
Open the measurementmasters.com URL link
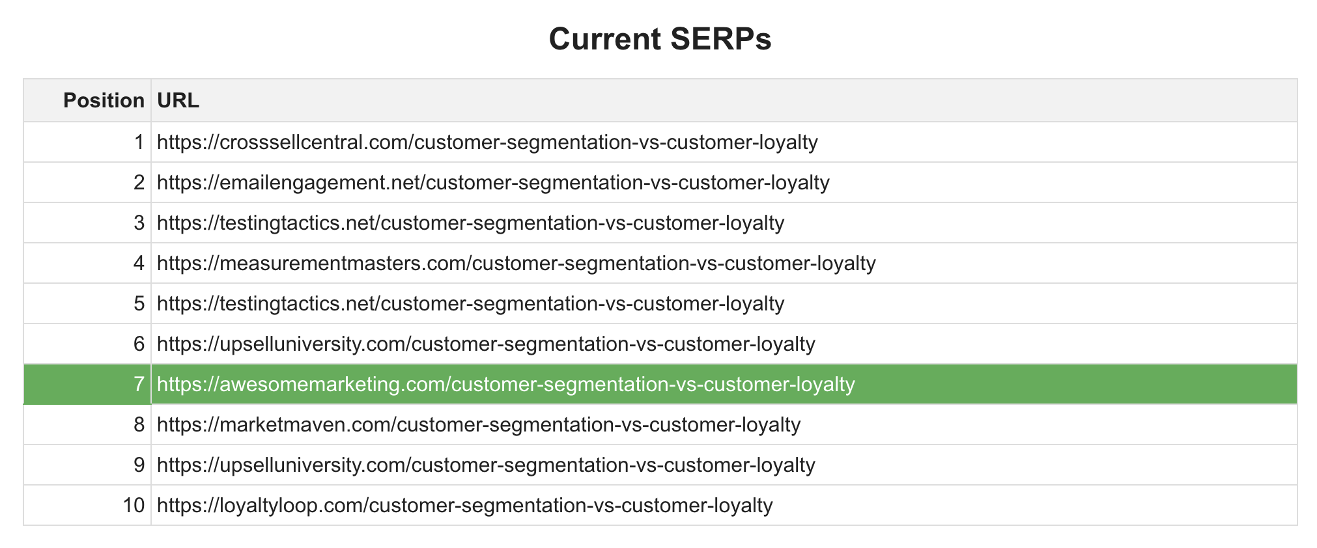[x=516, y=263]
